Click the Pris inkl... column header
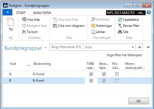The width and height of the screenshot is (154, 109). pyautogui.click(x=116, y=66)
